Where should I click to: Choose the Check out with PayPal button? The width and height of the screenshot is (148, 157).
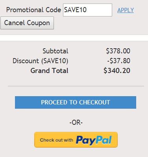click(76, 140)
